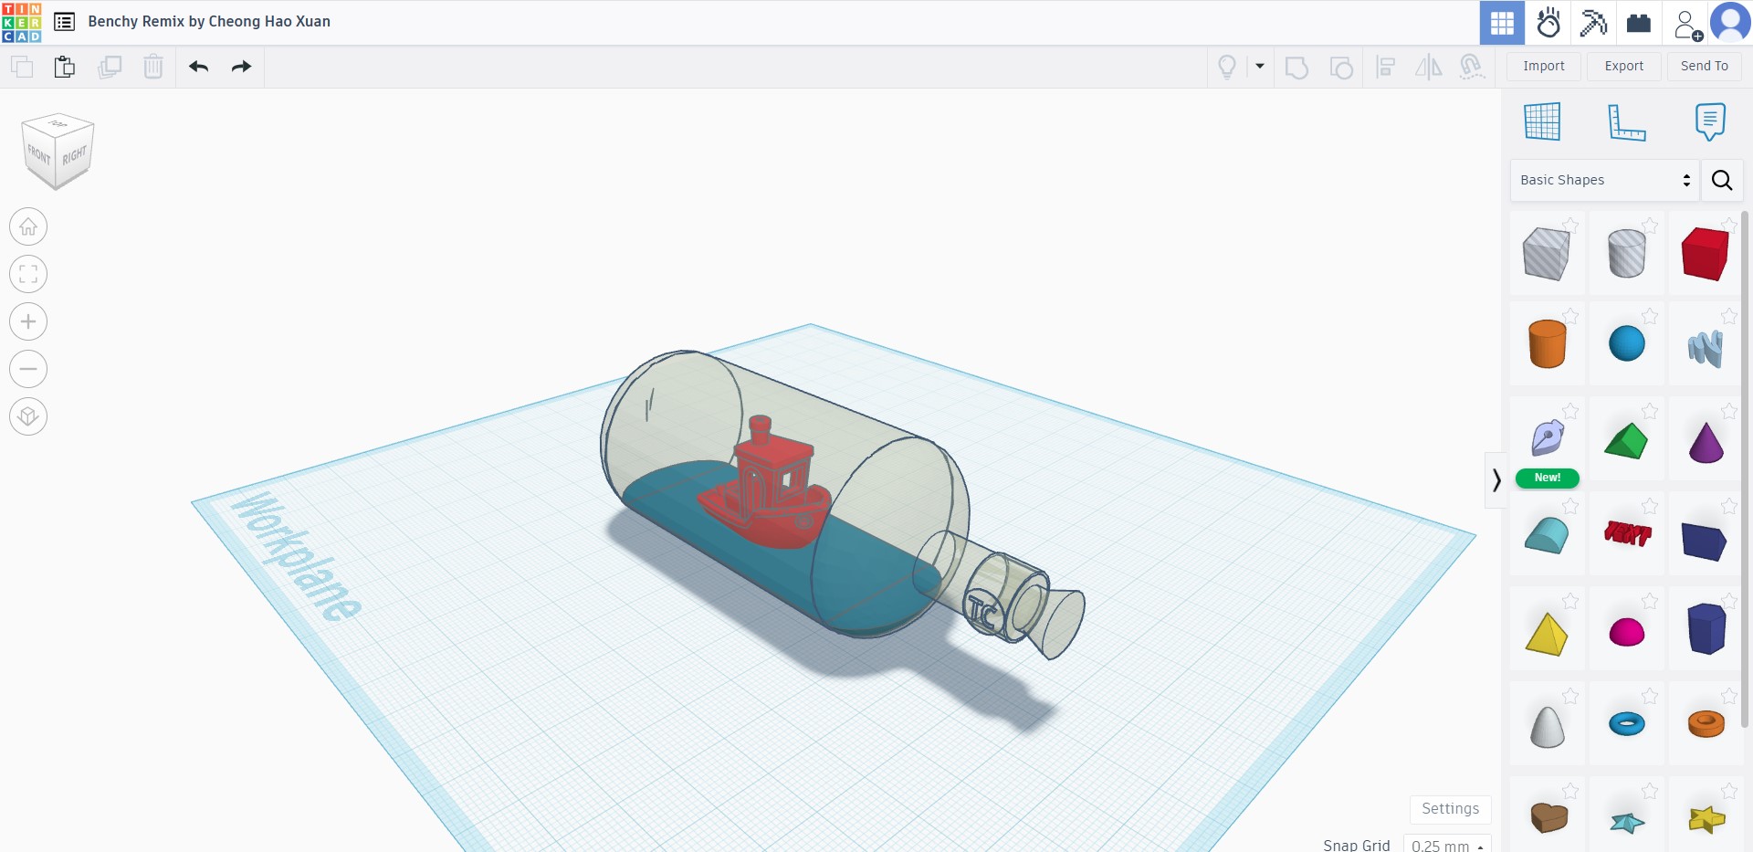Favorite the orange Cylinder star
This screenshot has height=852, width=1753.
tap(1570, 316)
